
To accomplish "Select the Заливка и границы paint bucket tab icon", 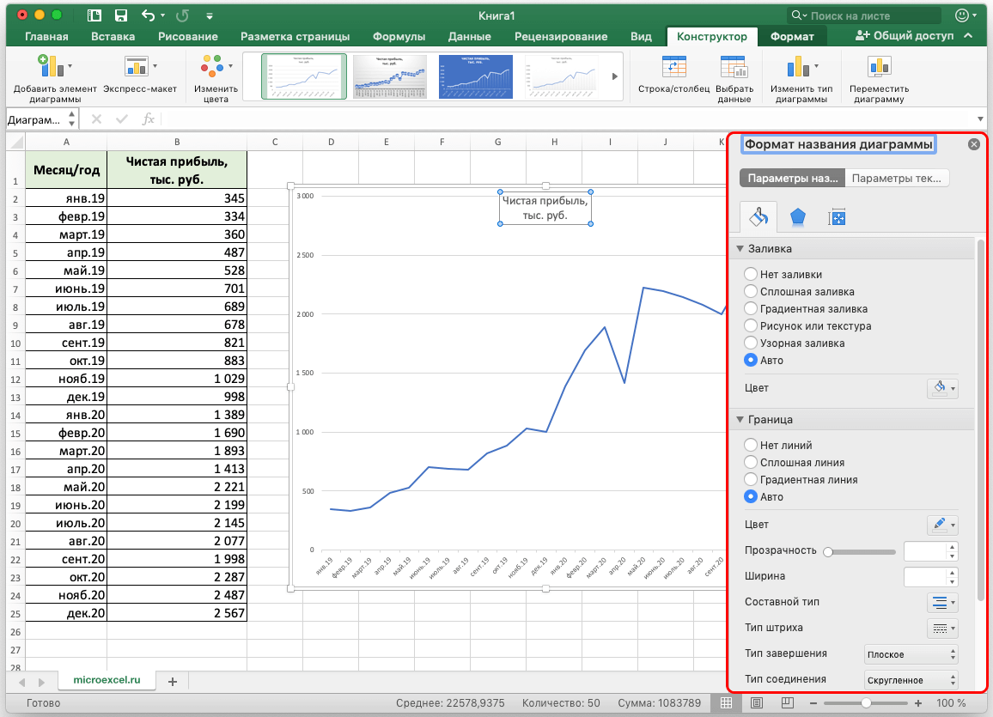I will tap(758, 218).
